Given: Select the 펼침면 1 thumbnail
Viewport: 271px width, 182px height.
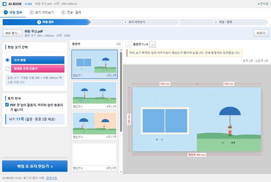Looking at the screenshot, I should coord(95,64).
